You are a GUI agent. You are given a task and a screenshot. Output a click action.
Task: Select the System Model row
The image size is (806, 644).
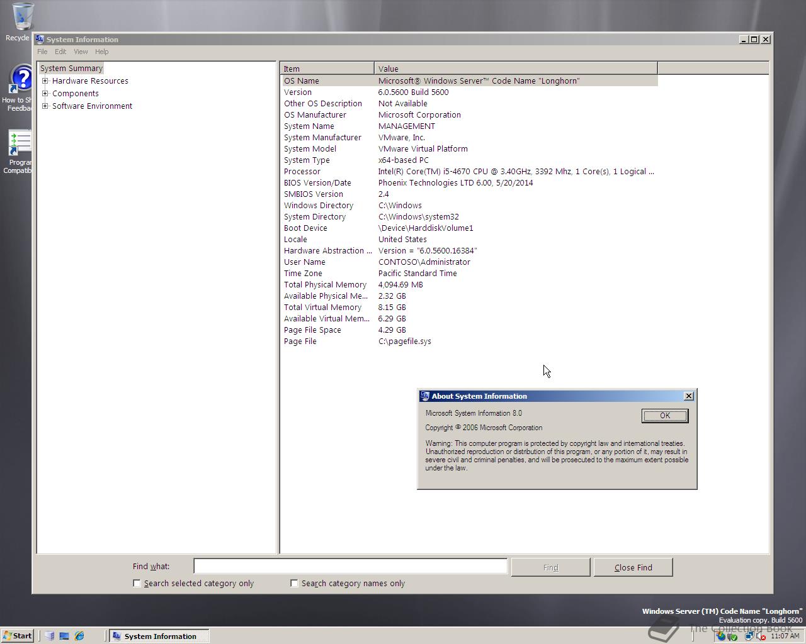pyautogui.click(x=469, y=148)
